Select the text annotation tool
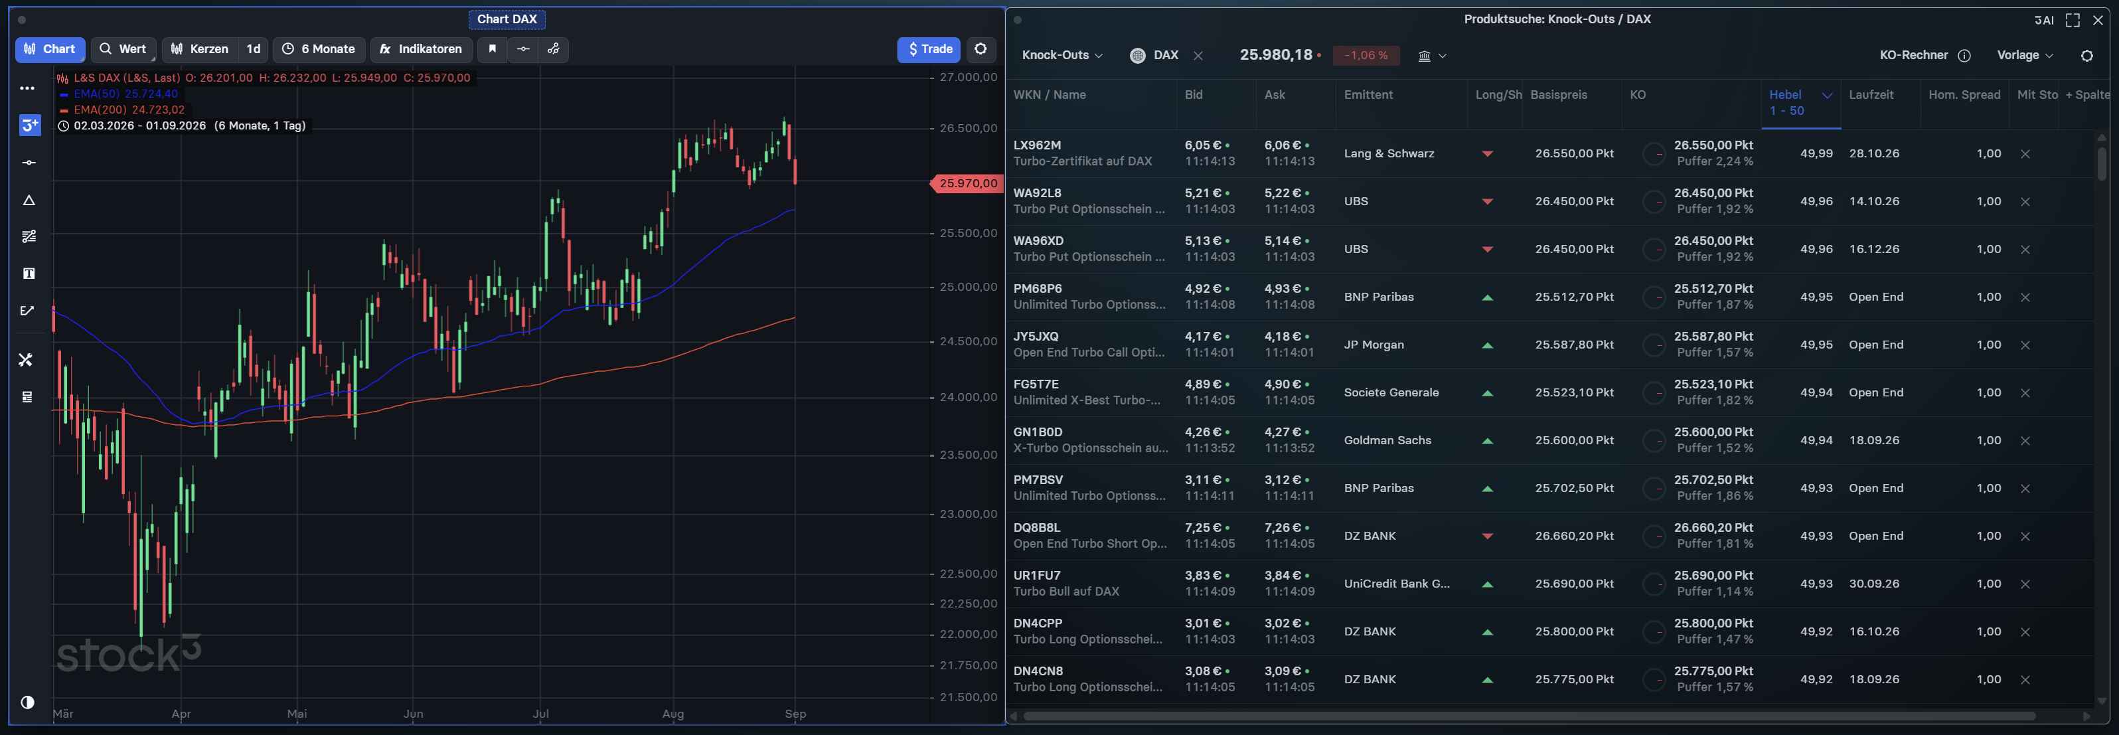2119x735 pixels. pyautogui.click(x=29, y=274)
